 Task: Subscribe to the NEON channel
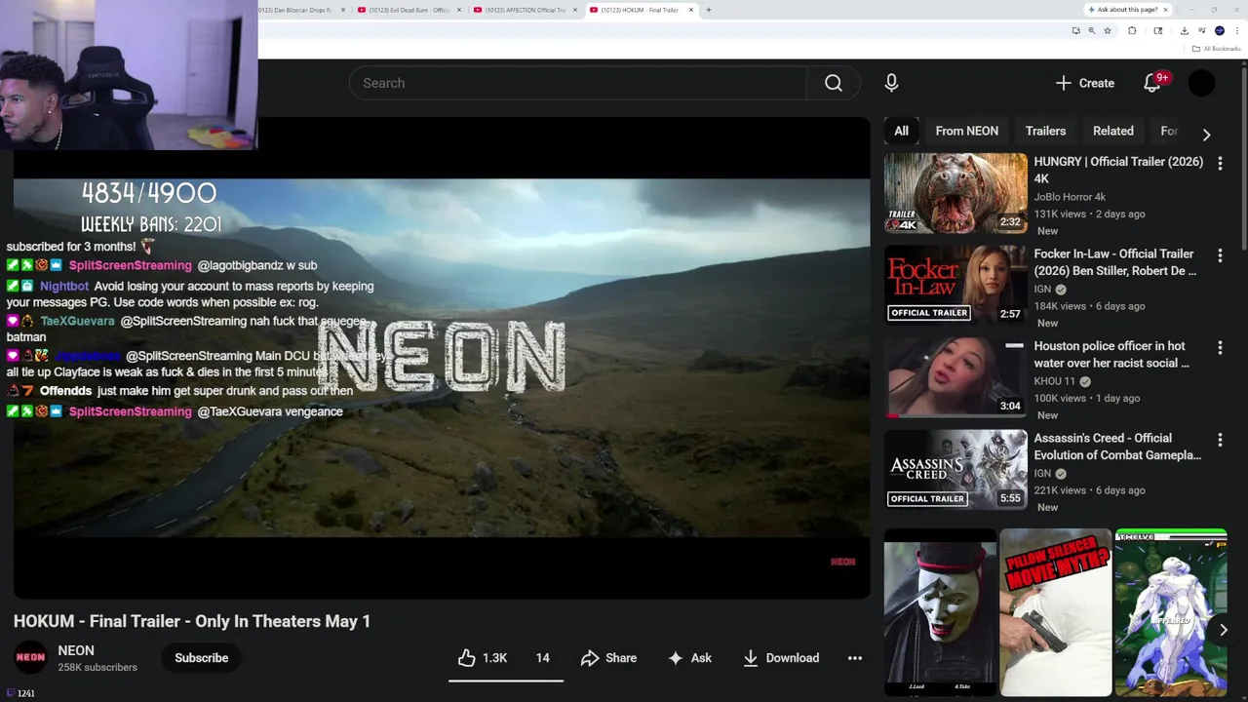click(x=201, y=658)
